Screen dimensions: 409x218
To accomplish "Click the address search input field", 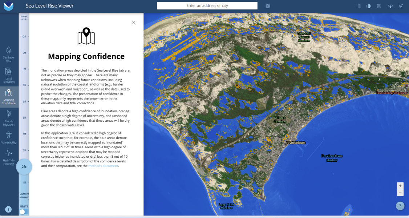I will coord(207,5).
